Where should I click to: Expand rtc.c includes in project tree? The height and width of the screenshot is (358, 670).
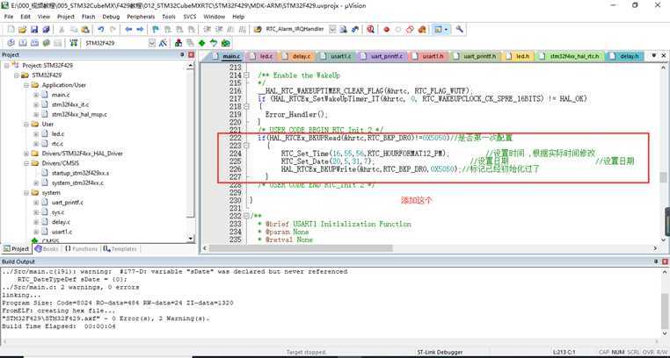coord(36,144)
